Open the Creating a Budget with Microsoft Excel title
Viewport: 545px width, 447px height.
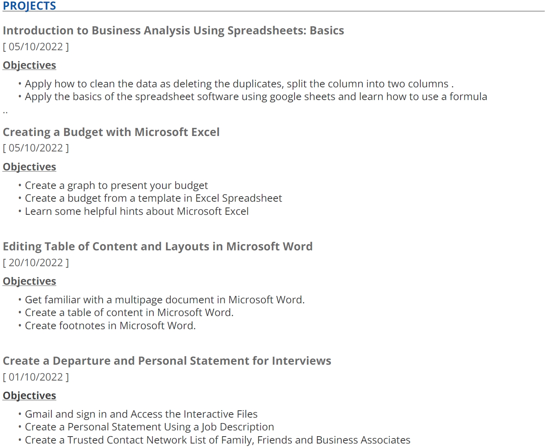111,132
